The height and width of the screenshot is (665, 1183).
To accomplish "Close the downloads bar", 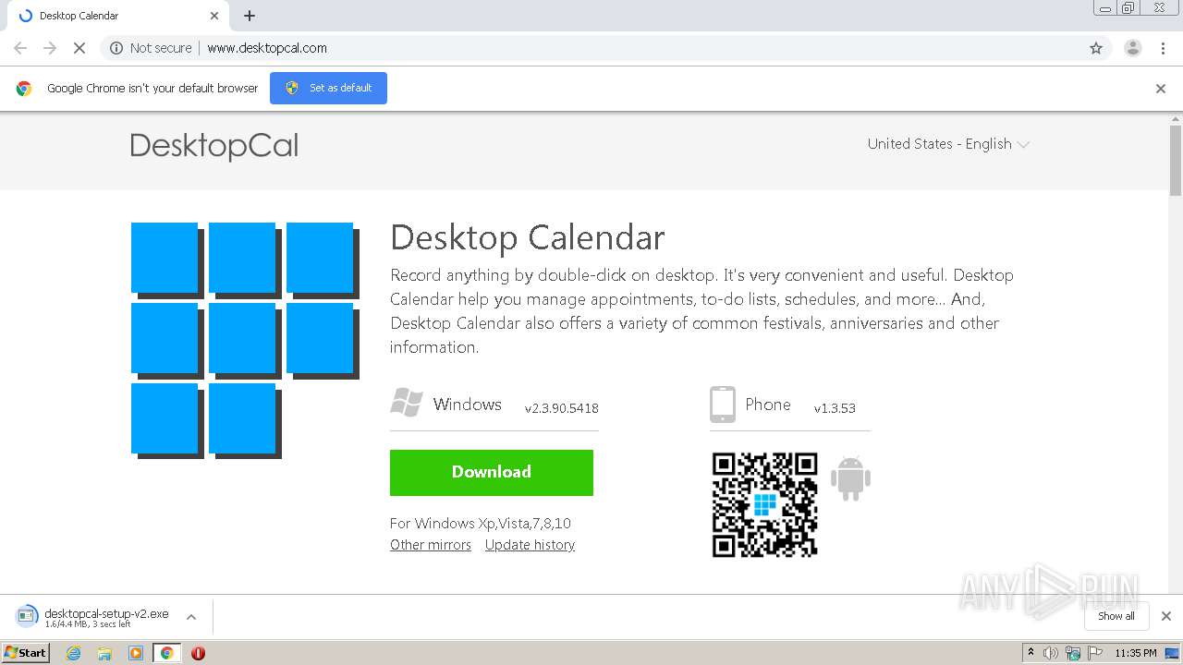I will [1166, 616].
